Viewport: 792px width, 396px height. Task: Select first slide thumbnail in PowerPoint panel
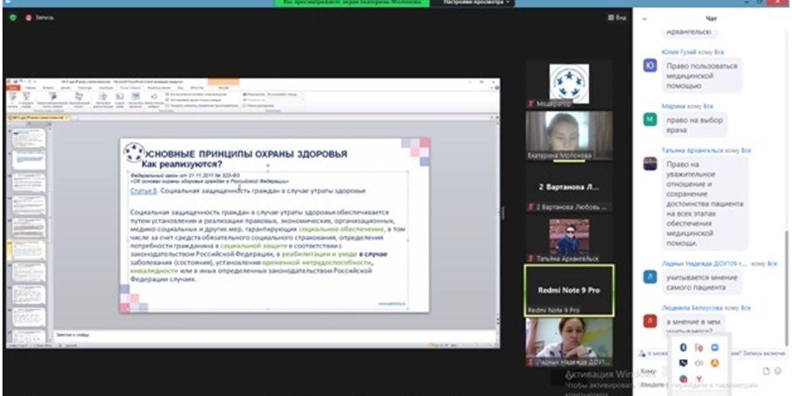point(28,137)
